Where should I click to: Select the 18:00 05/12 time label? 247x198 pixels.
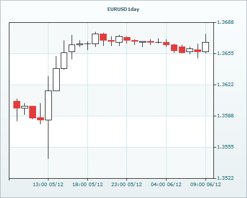tap(87, 184)
